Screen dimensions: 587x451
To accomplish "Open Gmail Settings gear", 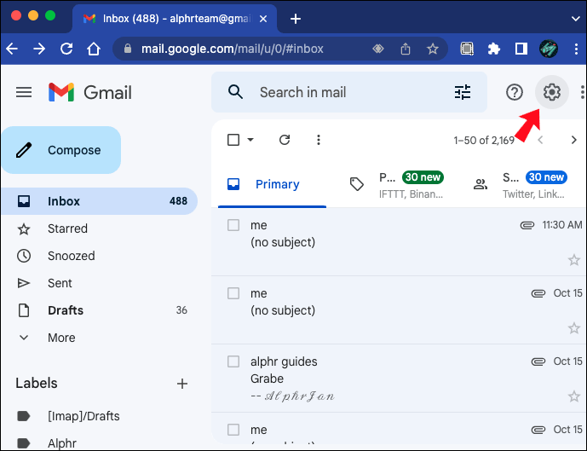I will 552,92.
